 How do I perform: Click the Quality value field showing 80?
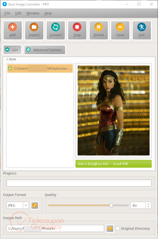pyautogui.click(x=138, y=205)
